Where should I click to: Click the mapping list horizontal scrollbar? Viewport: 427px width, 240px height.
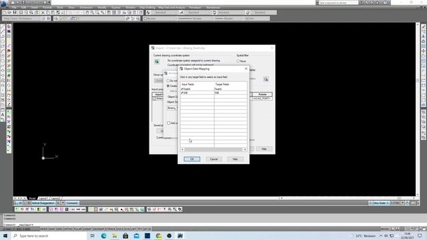(213, 149)
